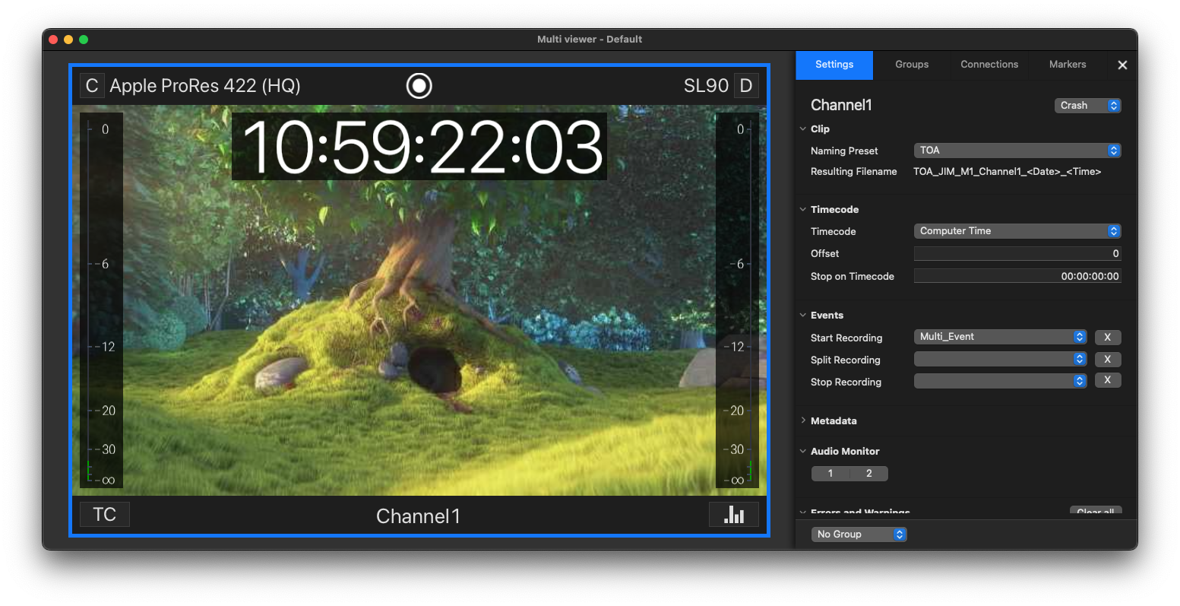Open the Markers tab
This screenshot has width=1180, height=606.
(1068, 65)
